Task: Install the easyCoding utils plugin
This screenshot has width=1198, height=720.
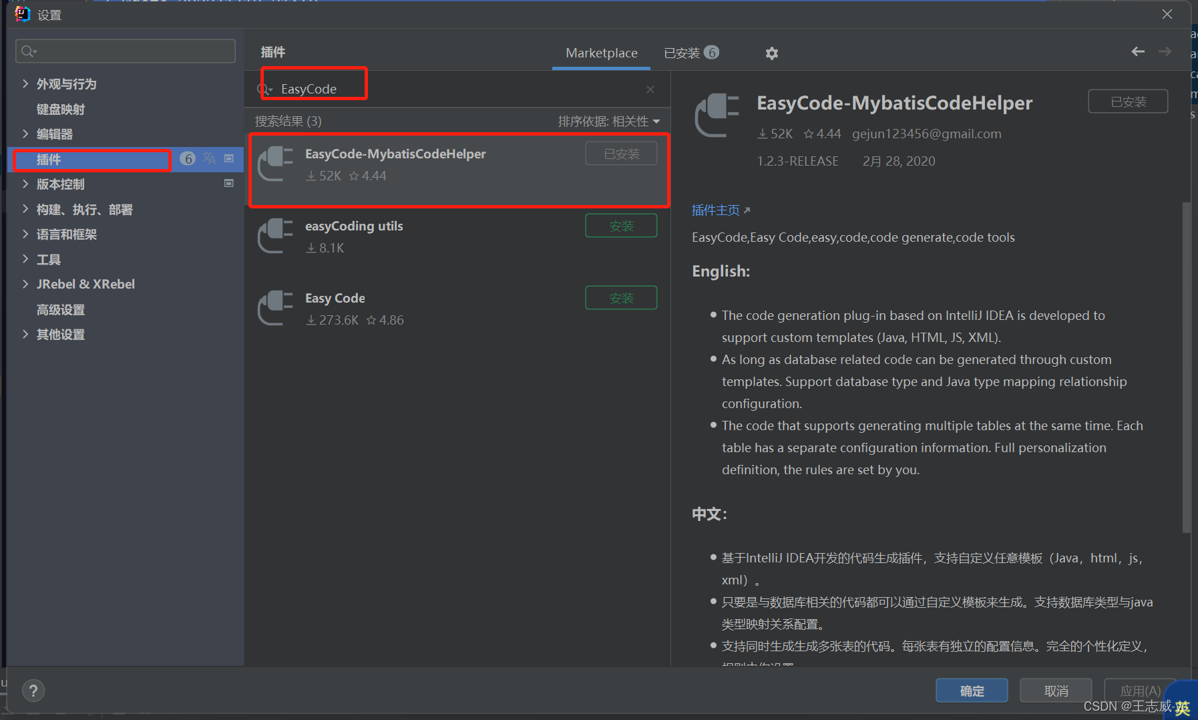Action: pos(620,225)
